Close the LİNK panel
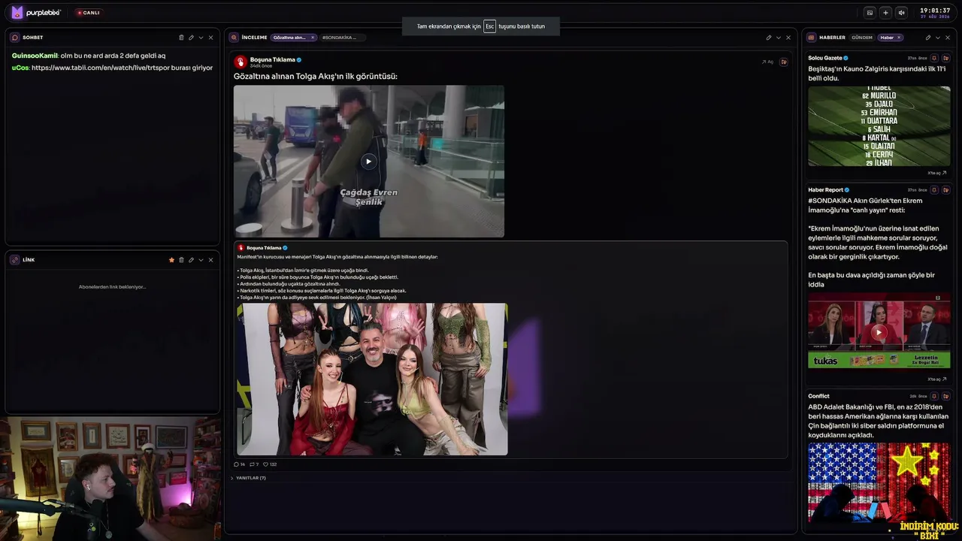 tap(210, 260)
